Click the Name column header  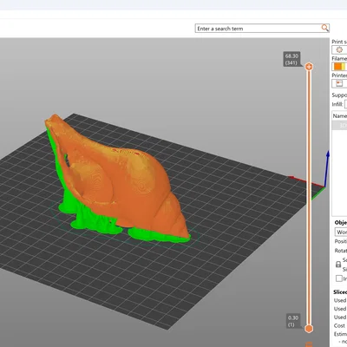click(339, 116)
